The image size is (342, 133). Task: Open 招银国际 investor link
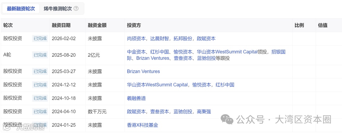(x=279, y=52)
